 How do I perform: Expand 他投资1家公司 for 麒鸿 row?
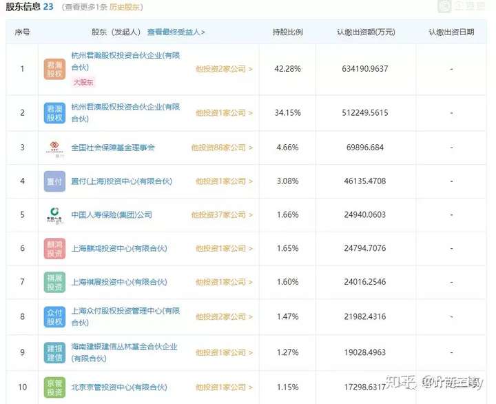point(224,248)
